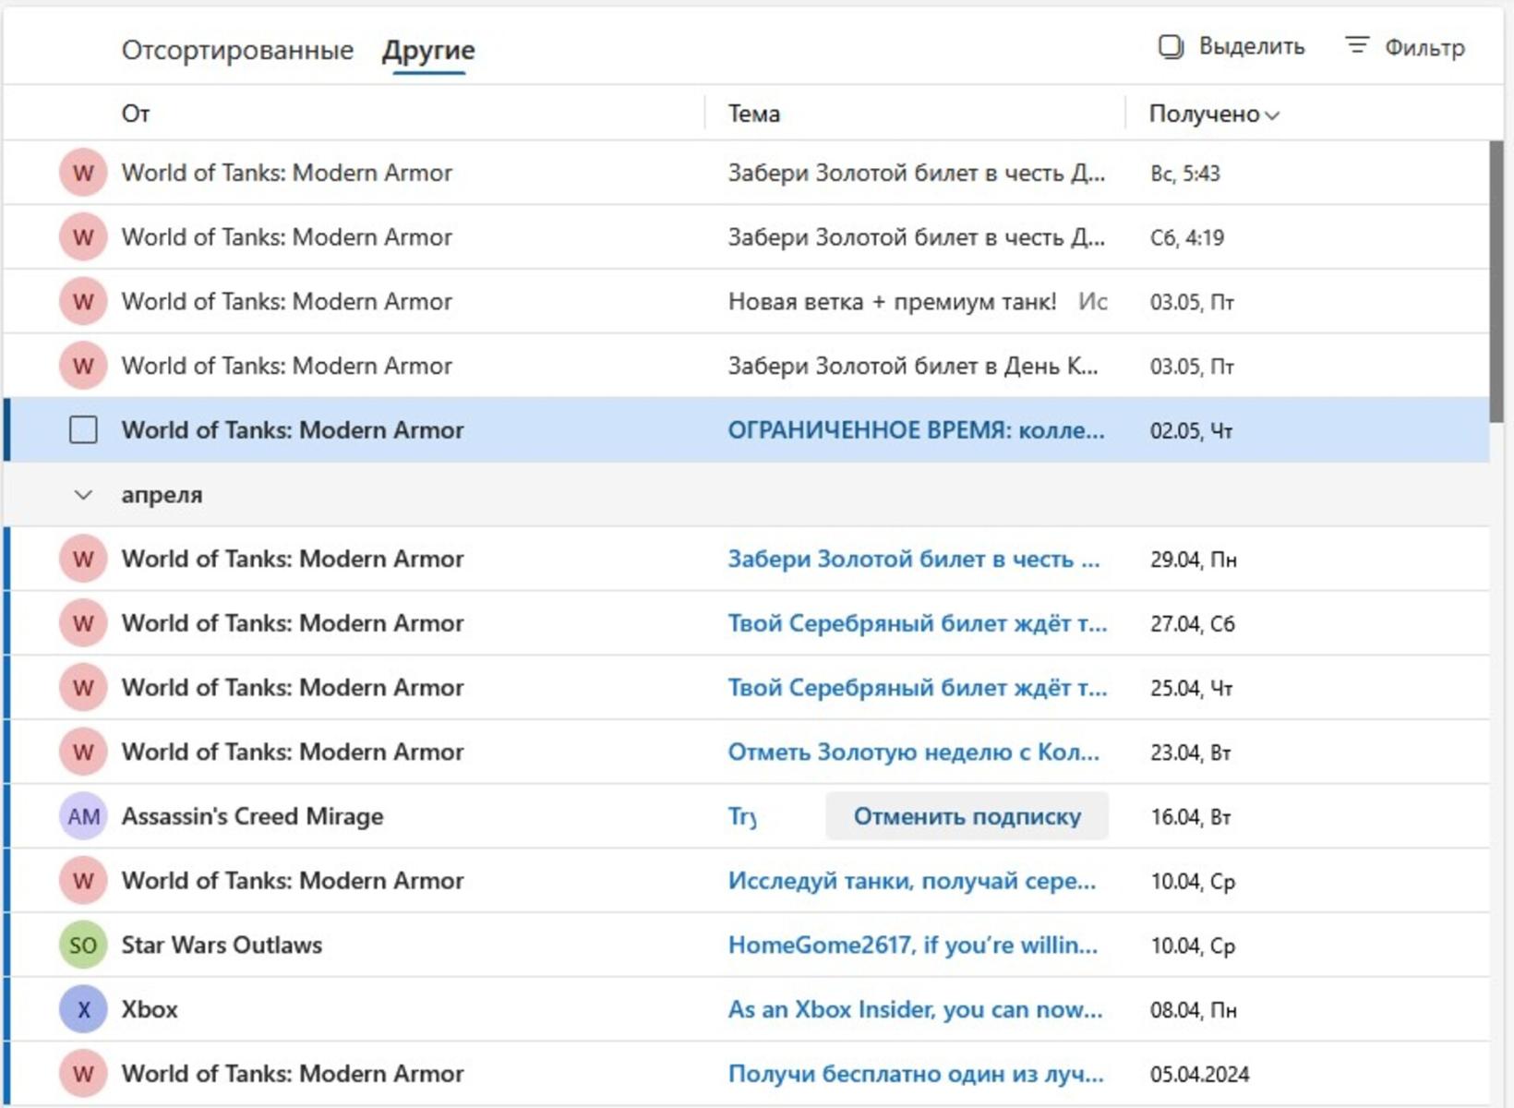This screenshot has width=1514, height=1108.
Task: Select the Другие tab
Action: tap(428, 50)
